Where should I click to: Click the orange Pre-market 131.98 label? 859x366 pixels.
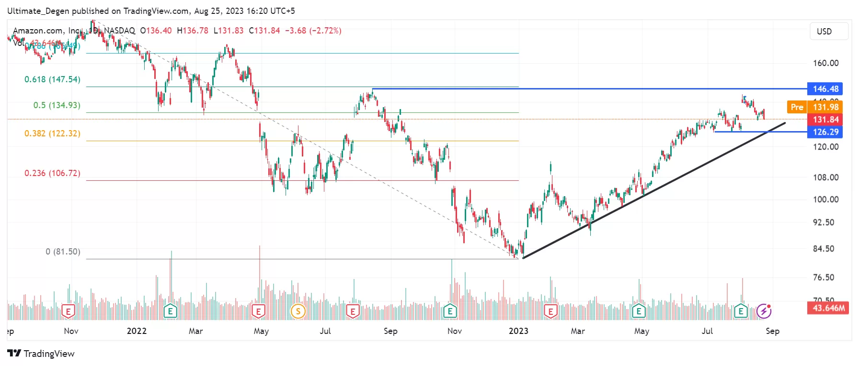tap(814, 107)
